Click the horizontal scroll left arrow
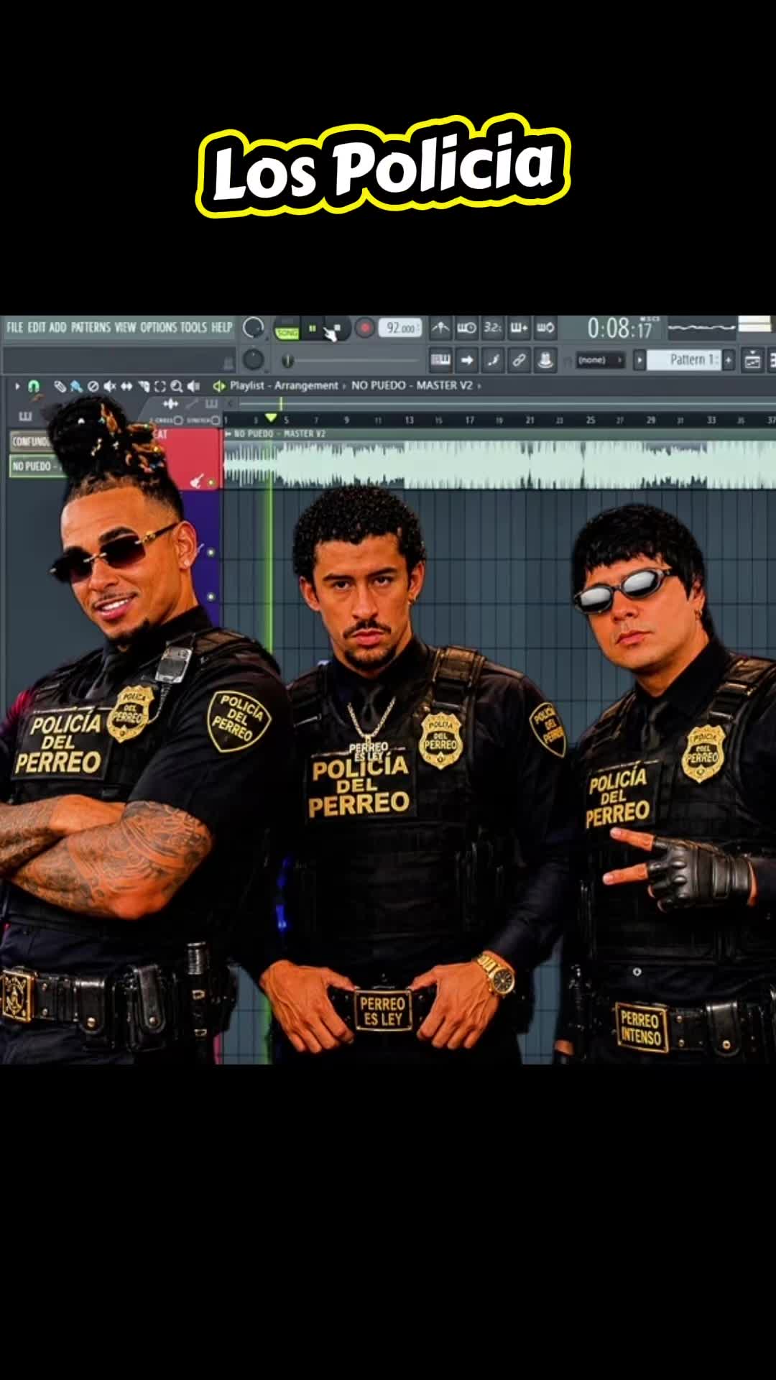 [231, 404]
